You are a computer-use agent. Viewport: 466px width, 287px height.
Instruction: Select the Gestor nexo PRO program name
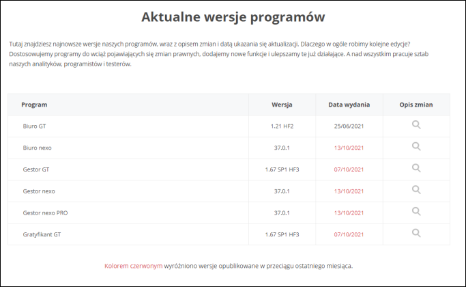click(x=45, y=213)
